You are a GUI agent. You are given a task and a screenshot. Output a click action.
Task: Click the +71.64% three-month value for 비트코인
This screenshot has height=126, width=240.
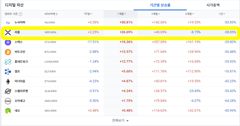tap(160, 52)
